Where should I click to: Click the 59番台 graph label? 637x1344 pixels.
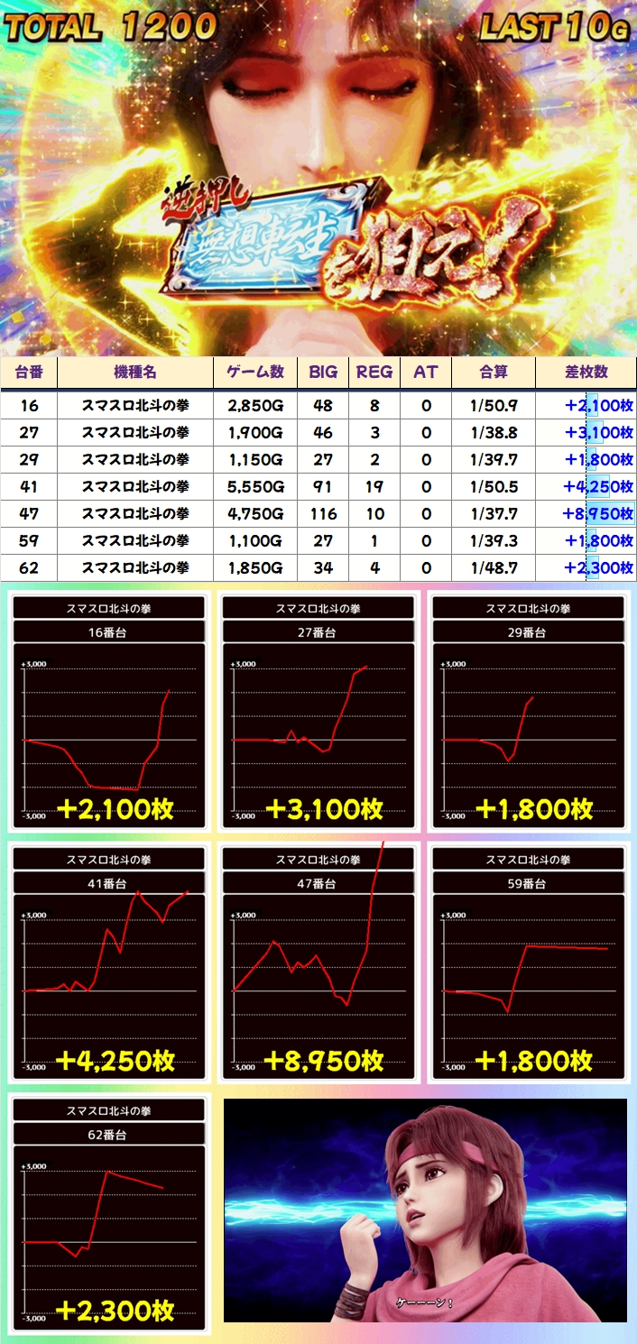[528, 884]
